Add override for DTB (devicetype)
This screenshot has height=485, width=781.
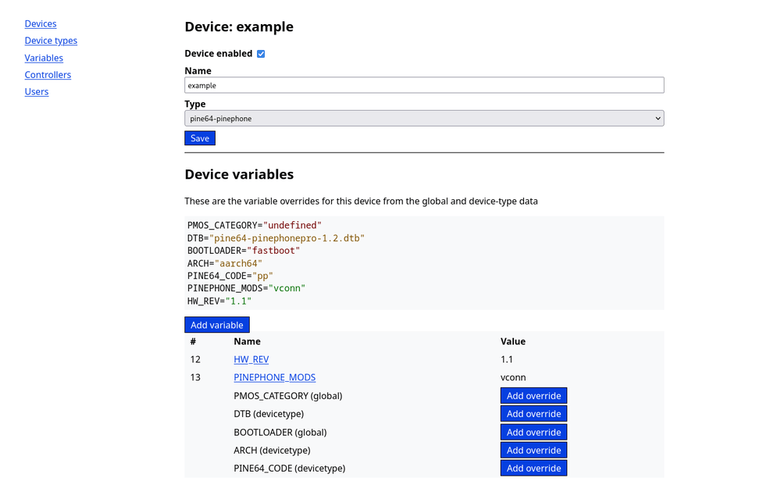pyautogui.click(x=533, y=414)
